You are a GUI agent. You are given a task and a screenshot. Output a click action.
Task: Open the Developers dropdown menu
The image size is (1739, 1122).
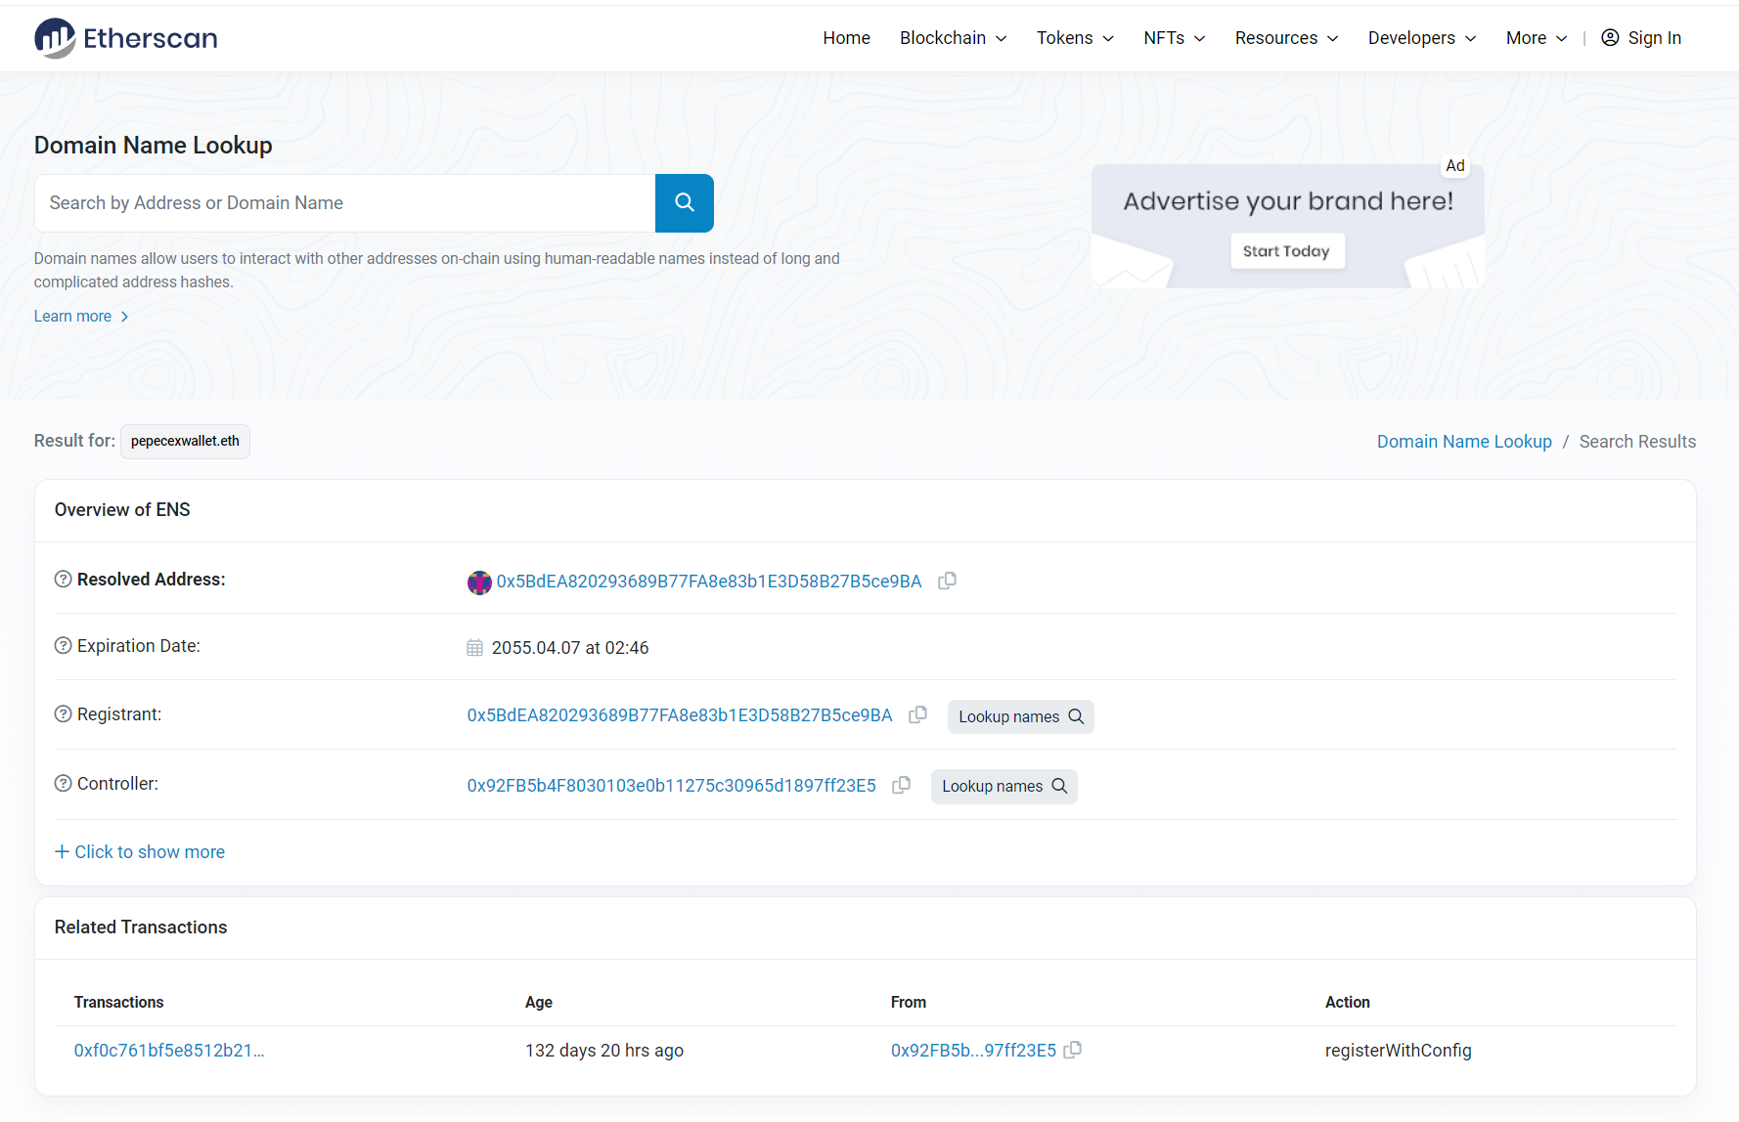[1422, 38]
